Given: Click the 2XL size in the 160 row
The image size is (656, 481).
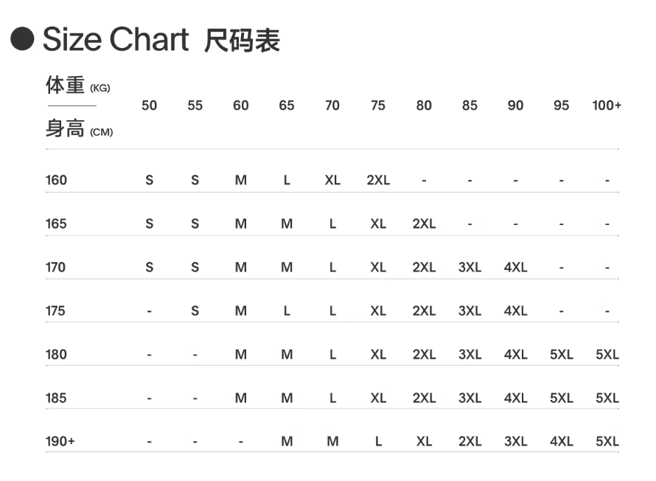Looking at the screenshot, I should click(x=378, y=180).
